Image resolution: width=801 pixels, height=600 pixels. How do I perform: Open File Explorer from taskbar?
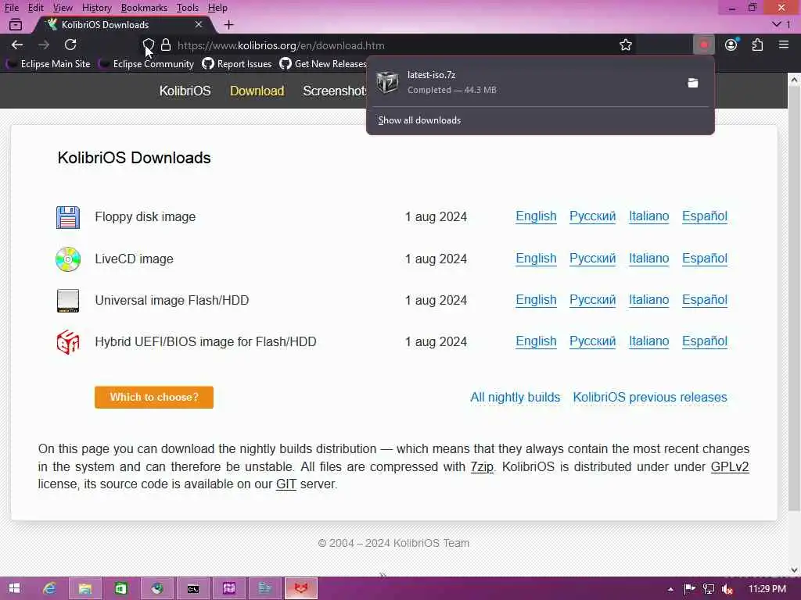84,589
